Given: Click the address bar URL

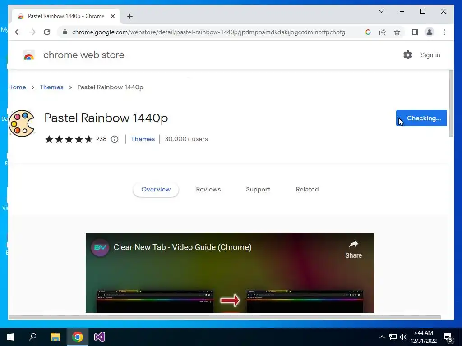Looking at the screenshot, I should click(208, 32).
